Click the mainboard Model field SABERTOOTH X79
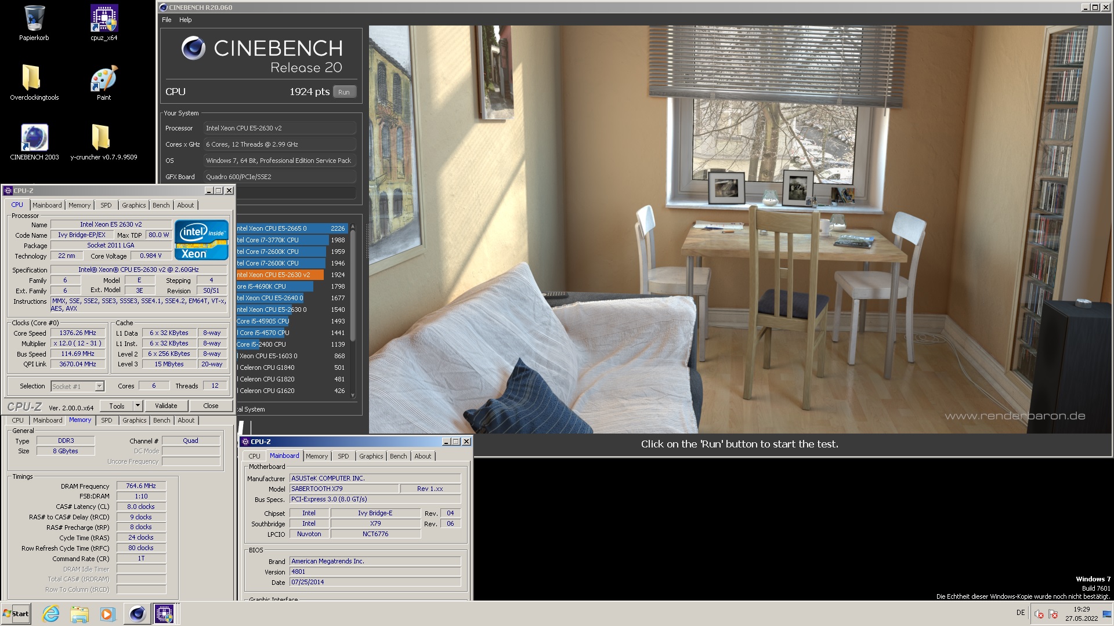 tap(344, 489)
